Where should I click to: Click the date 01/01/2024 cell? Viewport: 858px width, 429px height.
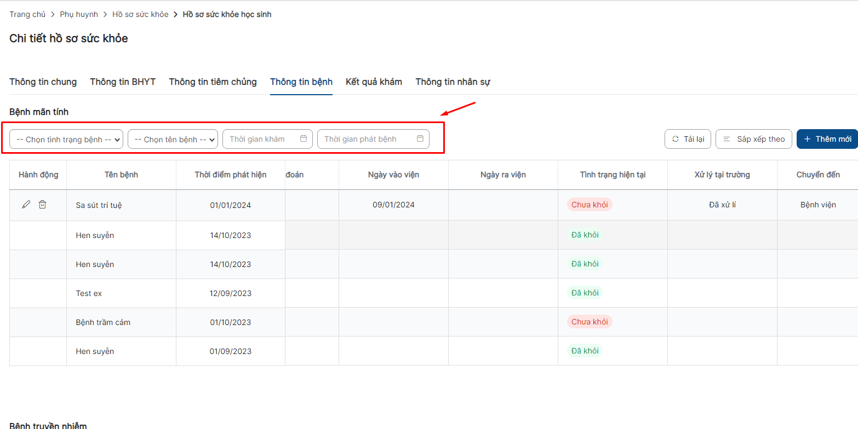point(231,205)
